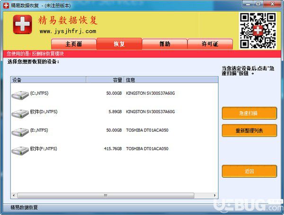Open the 许可证 tab
The width and height of the screenshot is (284, 215).
tap(210, 44)
